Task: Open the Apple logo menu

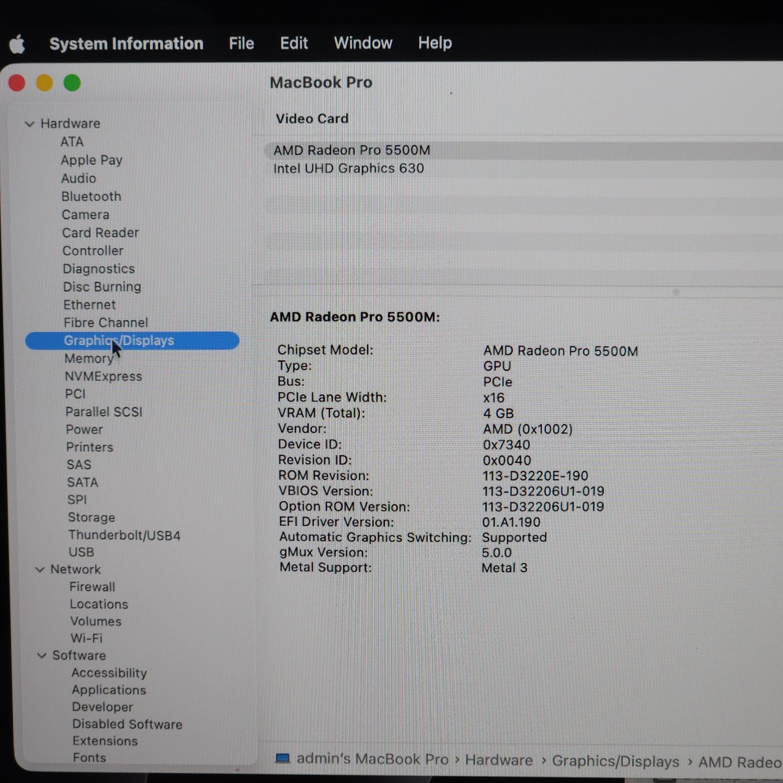Action: pyautogui.click(x=17, y=44)
